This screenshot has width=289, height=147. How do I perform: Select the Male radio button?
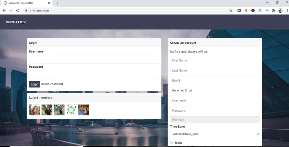click(x=171, y=142)
